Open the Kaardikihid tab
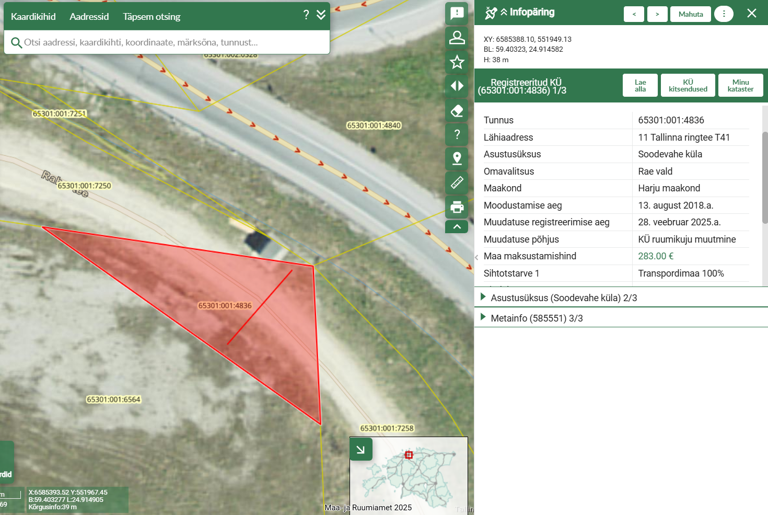Screen dimensions: 768x515 (x=33, y=17)
